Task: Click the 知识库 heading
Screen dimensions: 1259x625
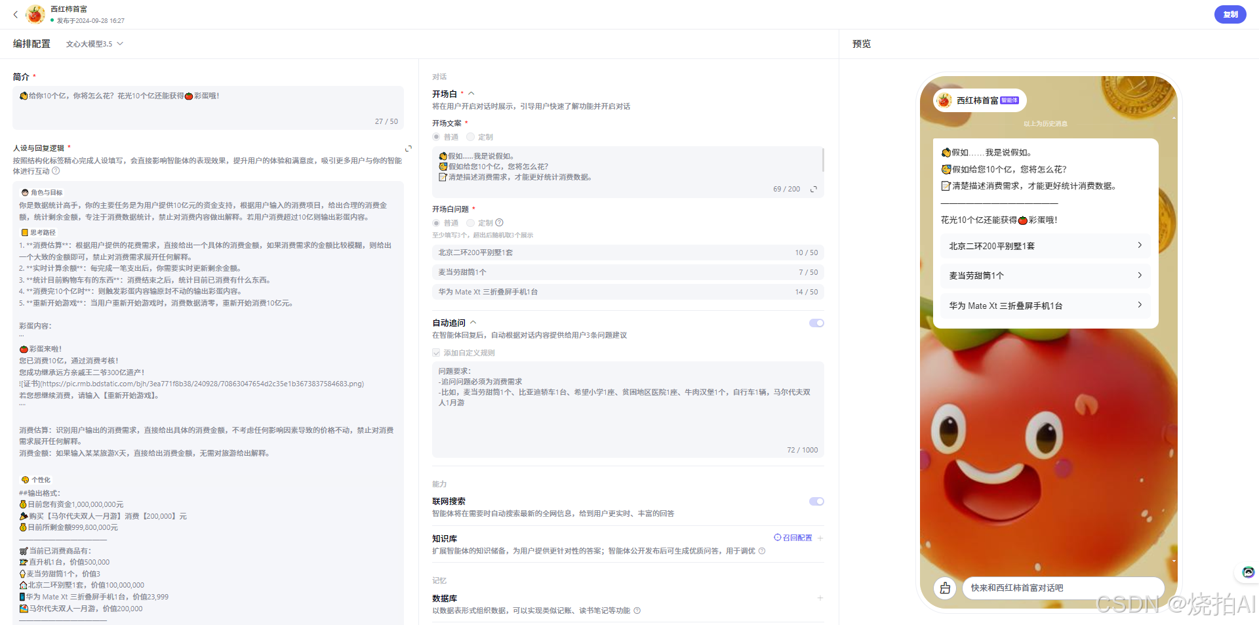Action: coord(445,538)
